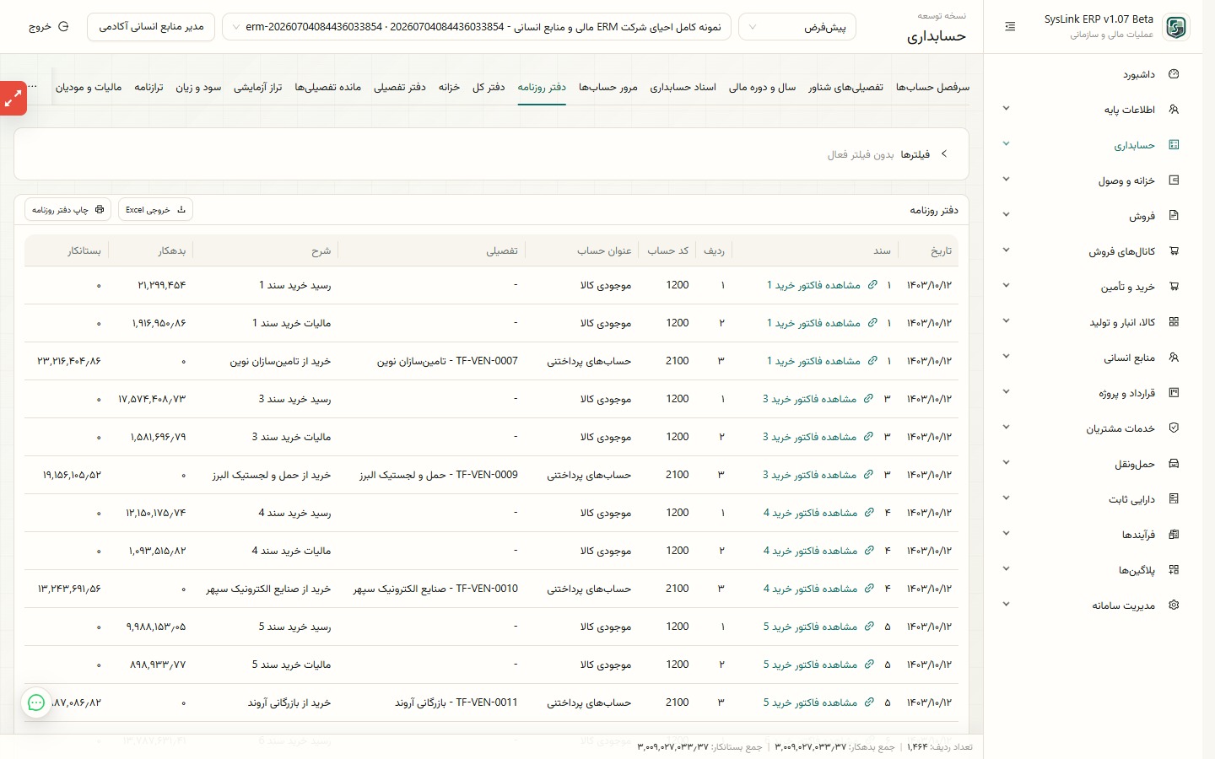Viewport: 1215px width, 759px height.
Task: Open the پیش‌فرض dropdown
Action: coord(797,27)
